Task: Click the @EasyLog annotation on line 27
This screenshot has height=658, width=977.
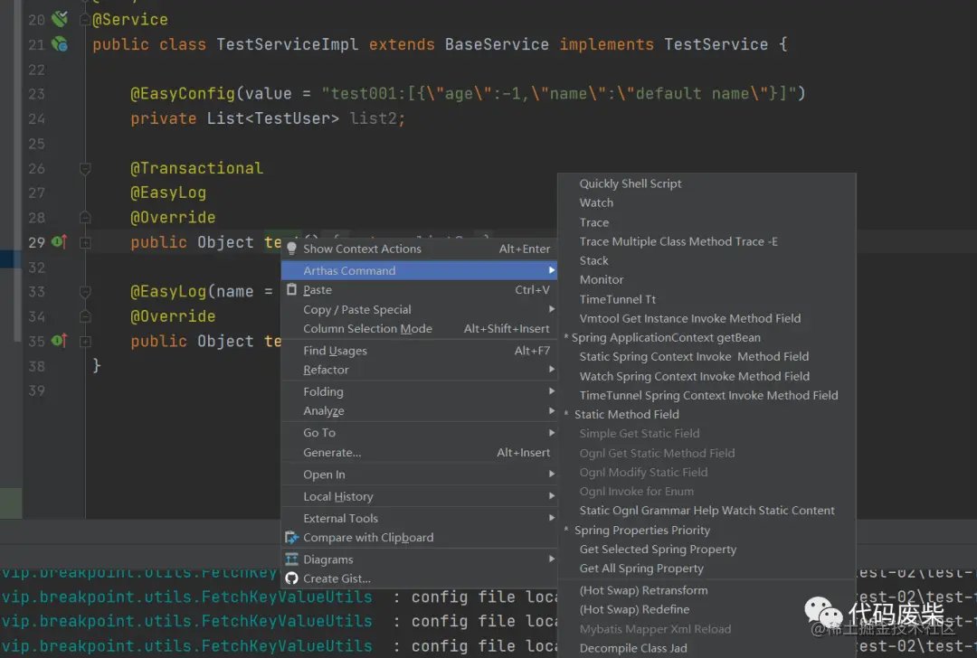Action: coord(168,193)
